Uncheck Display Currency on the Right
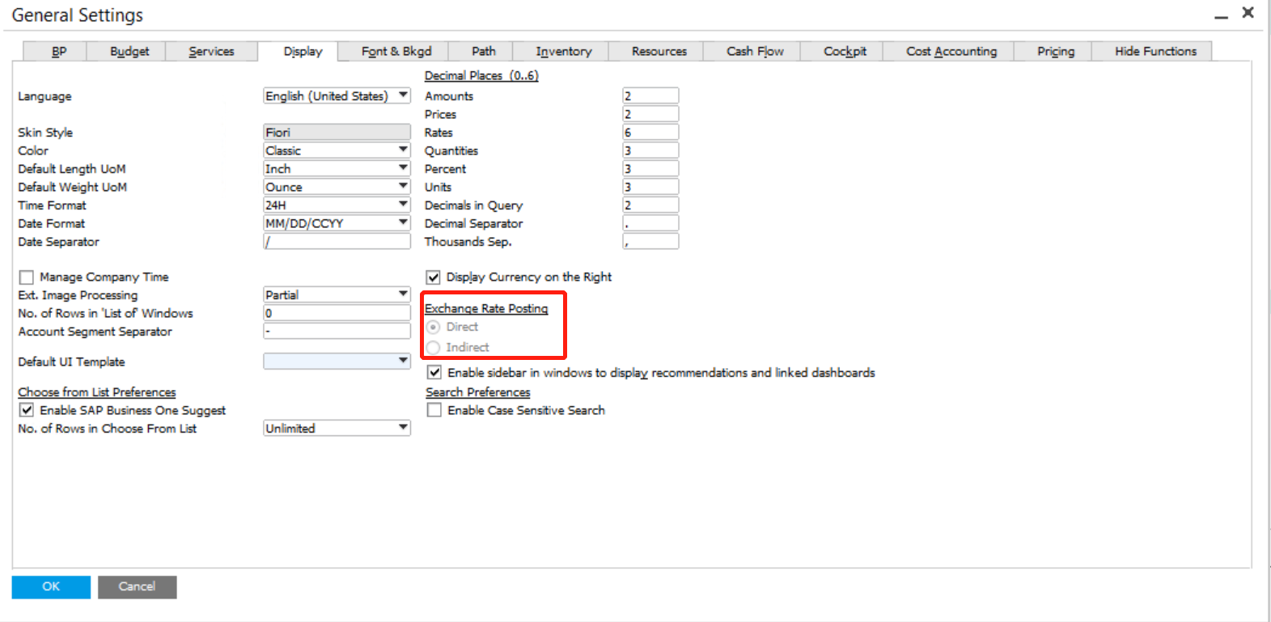This screenshot has height=622, width=1271. (x=434, y=277)
